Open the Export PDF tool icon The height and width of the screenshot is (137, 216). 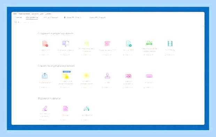pyautogui.click(x=129, y=44)
